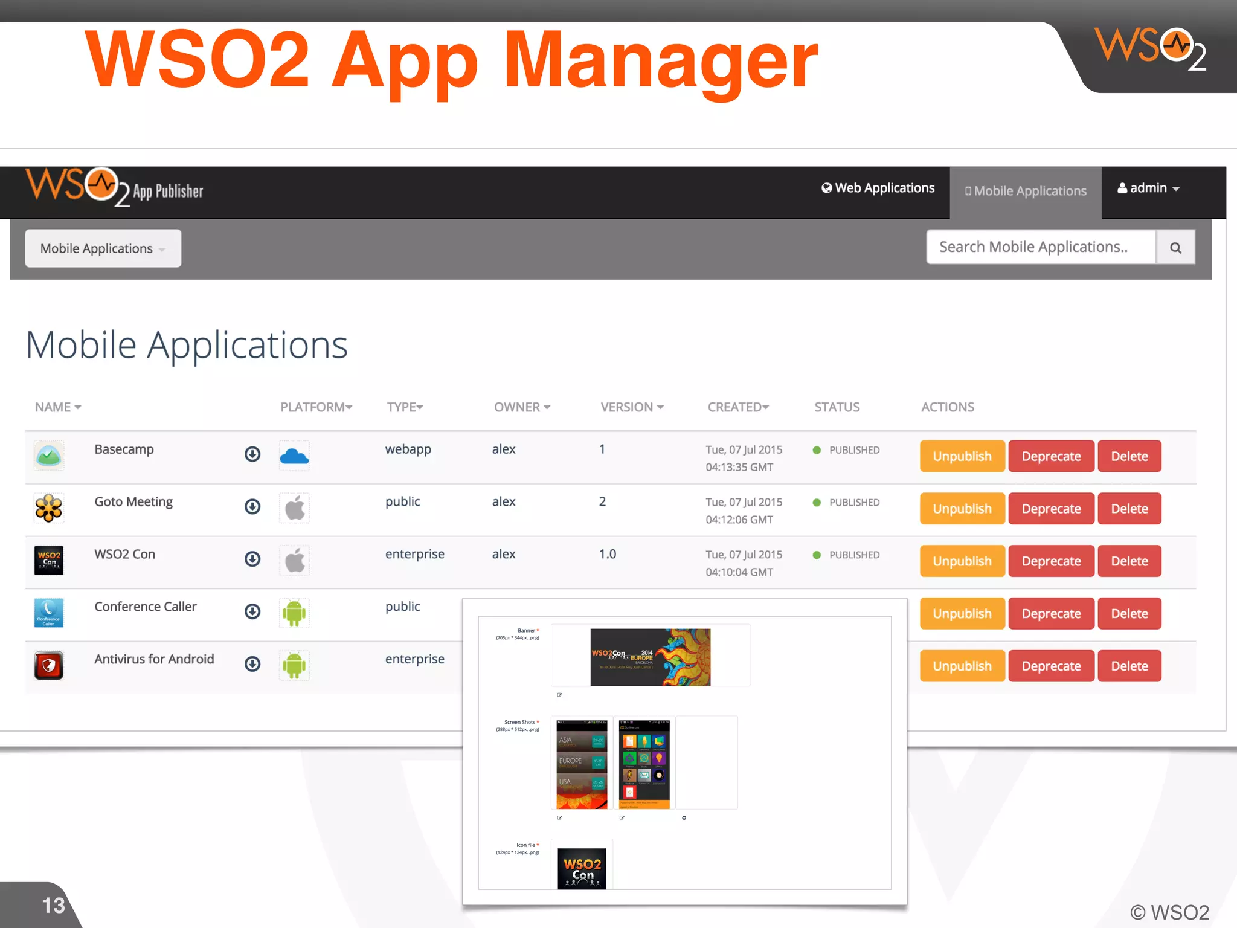Open the WSO2 Con app name link
The height and width of the screenshot is (928, 1237).
tap(124, 554)
